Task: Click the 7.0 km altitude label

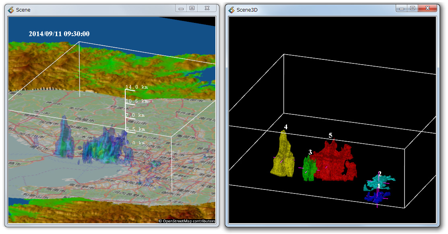Action: point(135,115)
